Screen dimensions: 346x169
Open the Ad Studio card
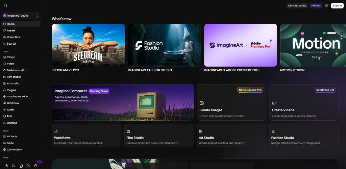coord(231,135)
